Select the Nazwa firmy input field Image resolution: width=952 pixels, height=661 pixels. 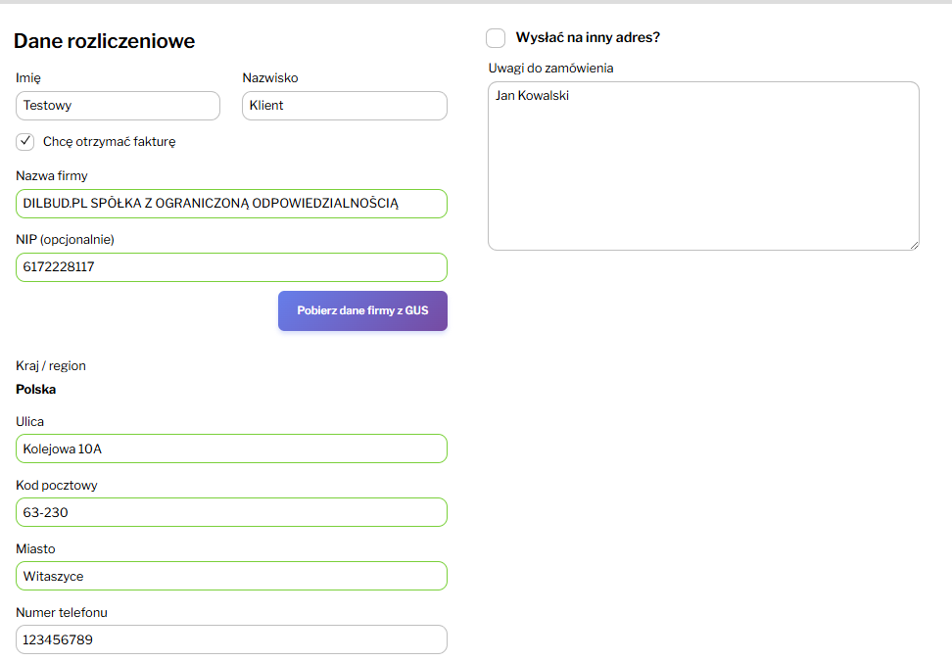pos(231,204)
